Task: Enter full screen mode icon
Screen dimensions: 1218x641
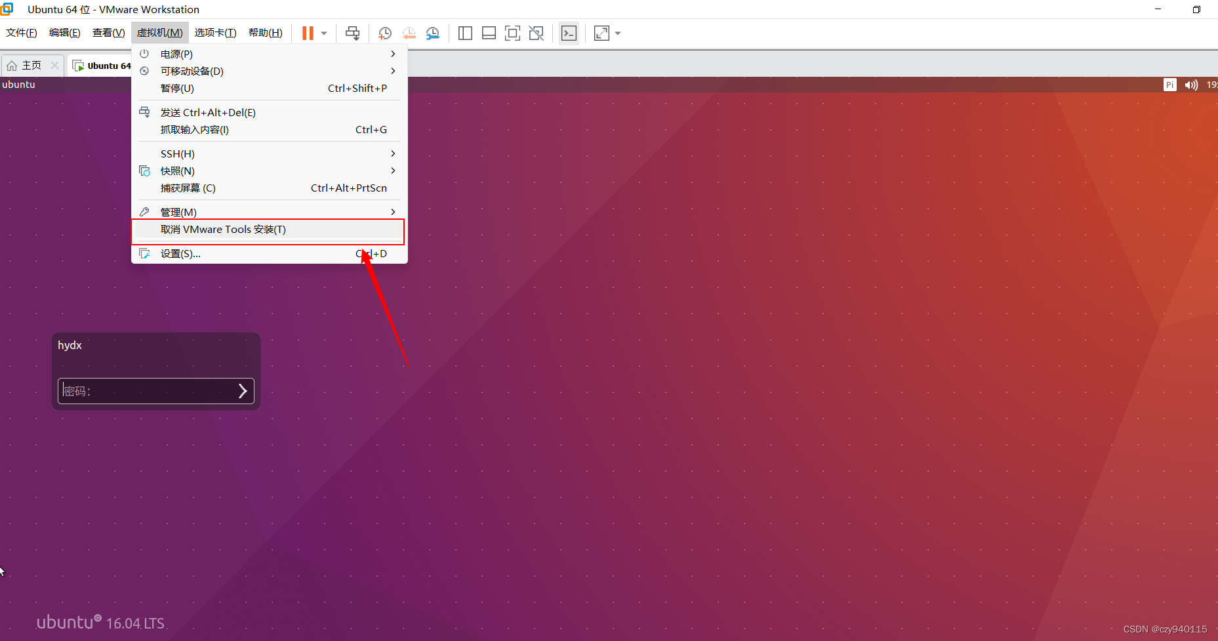Action: coord(512,33)
